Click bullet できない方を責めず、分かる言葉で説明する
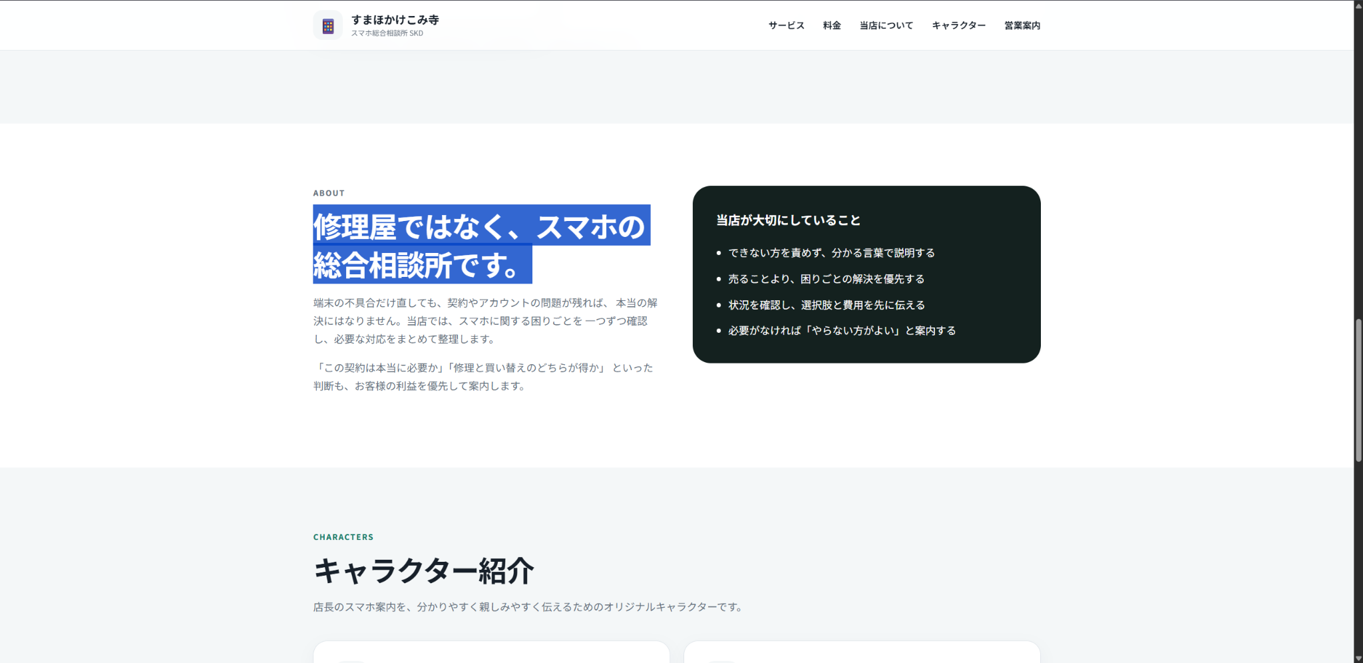The height and width of the screenshot is (663, 1363). [831, 253]
